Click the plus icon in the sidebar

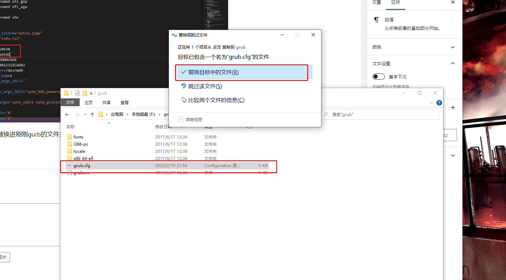coord(453,108)
